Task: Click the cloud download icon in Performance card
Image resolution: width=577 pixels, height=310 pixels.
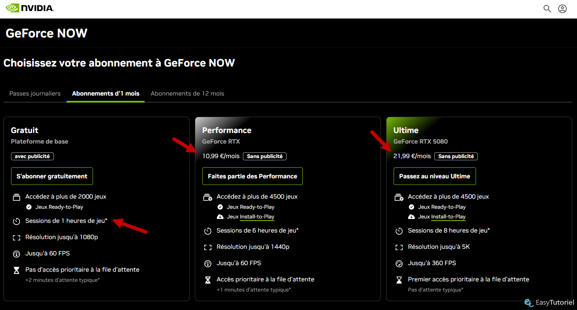Action: pos(220,217)
